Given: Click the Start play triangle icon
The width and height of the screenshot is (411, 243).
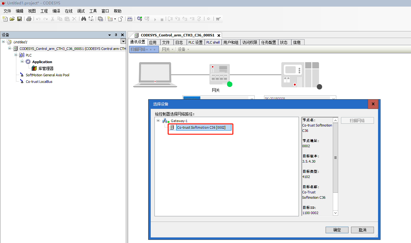Looking at the screenshot, I should (x=155, y=19).
